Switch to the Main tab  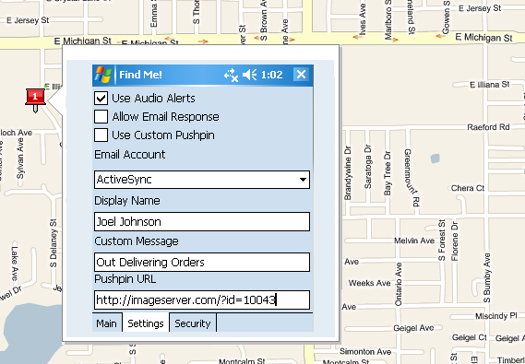[x=107, y=323]
